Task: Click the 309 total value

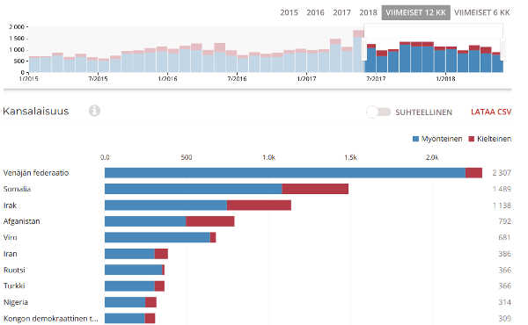Action: click(504, 318)
